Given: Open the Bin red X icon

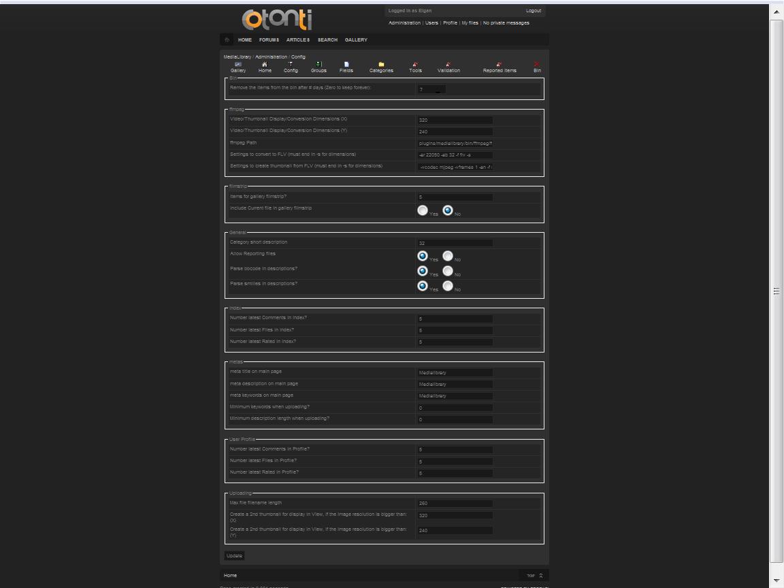Looking at the screenshot, I should [537, 65].
